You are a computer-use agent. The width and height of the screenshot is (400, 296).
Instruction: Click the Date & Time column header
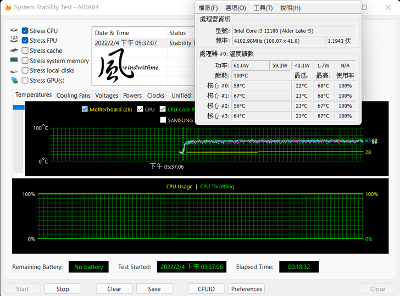(x=112, y=33)
